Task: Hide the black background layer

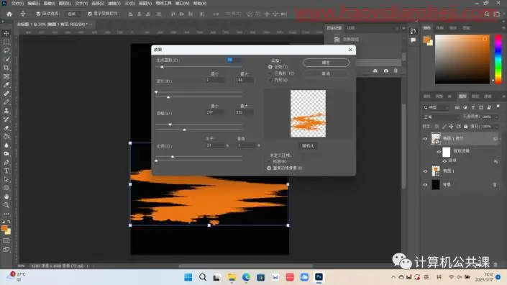Action: click(x=425, y=185)
